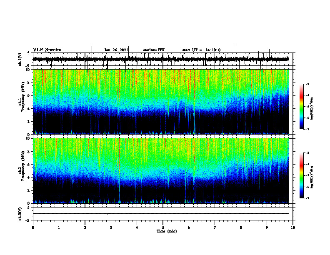This screenshot has height=255, width=330.
Task: Click time axis tick label "2"
Action: [85, 227]
